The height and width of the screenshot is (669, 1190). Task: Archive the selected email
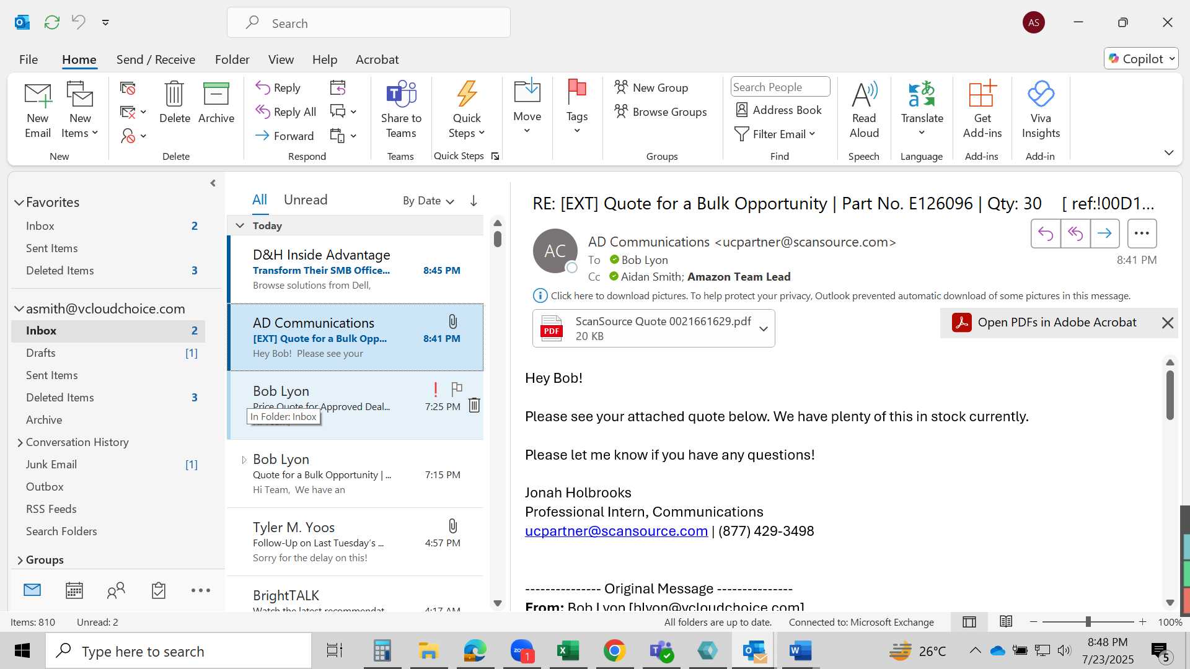point(216,103)
